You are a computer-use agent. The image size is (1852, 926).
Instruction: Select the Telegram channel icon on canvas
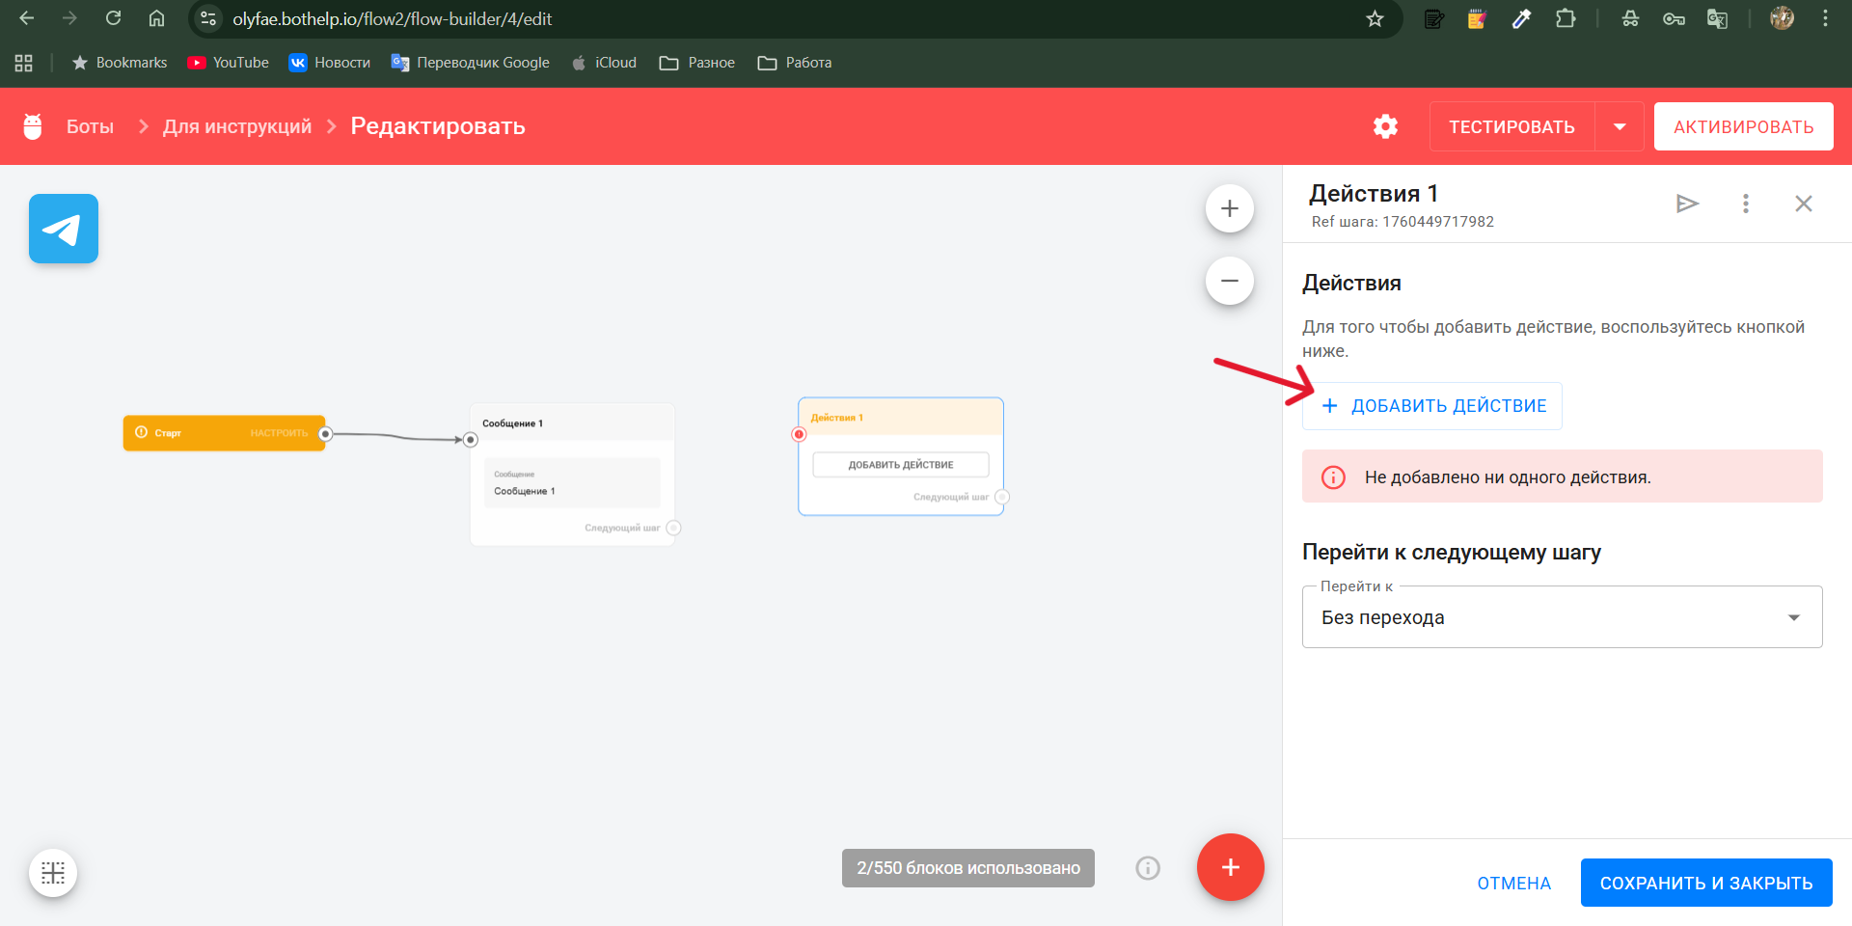click(63, 229)
